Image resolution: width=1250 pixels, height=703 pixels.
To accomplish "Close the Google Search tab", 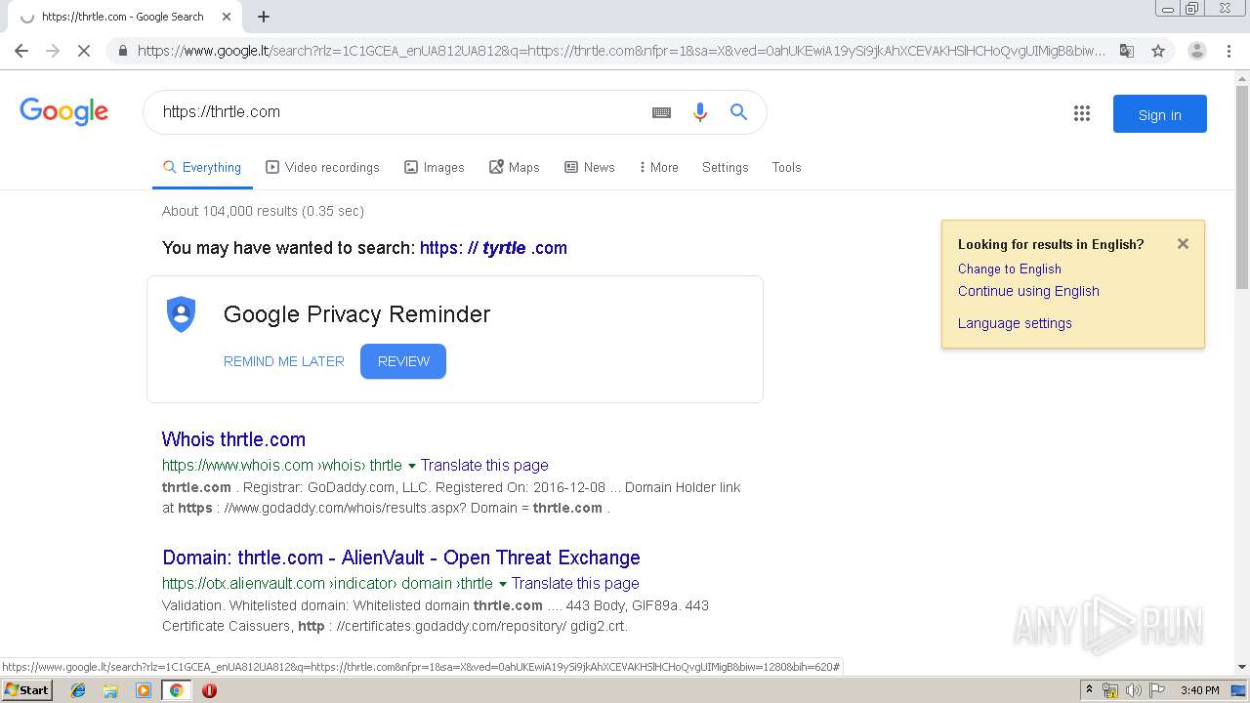I will coord(227,17).
